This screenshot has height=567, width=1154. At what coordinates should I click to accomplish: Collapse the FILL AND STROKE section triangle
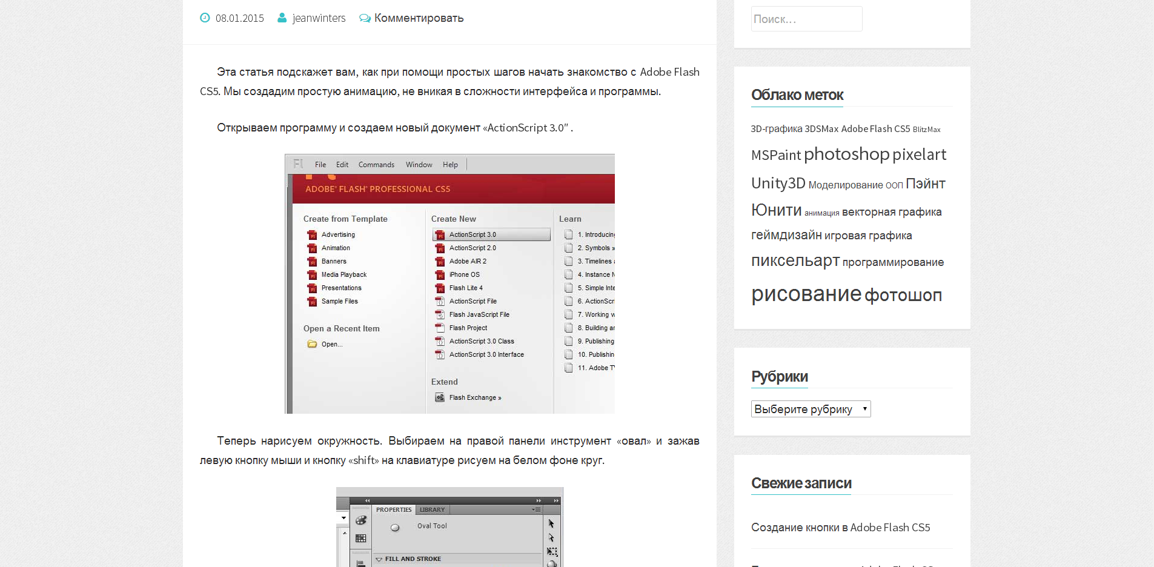(379, 559)
